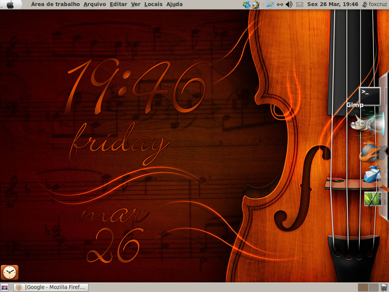Launch Gimp from the side dock
389x292 pixels.
tap(362, 123)
